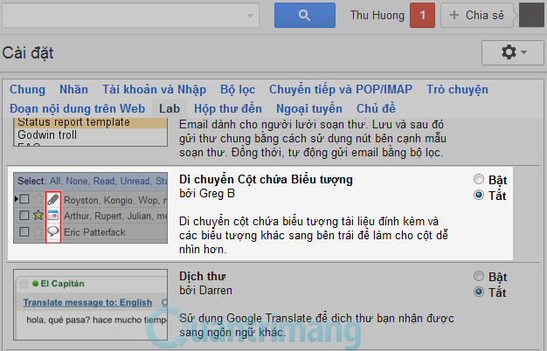
Task: Tick the checkbox on the Arthur row
Action: click(x=24, y=216)
